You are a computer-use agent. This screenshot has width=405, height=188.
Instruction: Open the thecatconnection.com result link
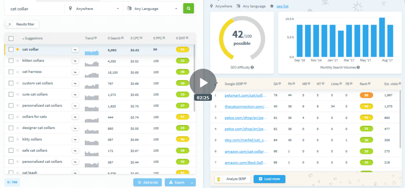(x=246, y=106)
